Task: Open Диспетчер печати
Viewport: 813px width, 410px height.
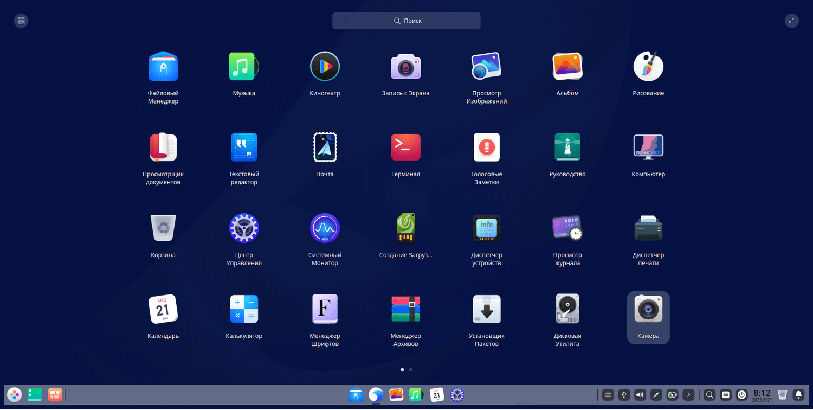Action: [x=648, y=228]
